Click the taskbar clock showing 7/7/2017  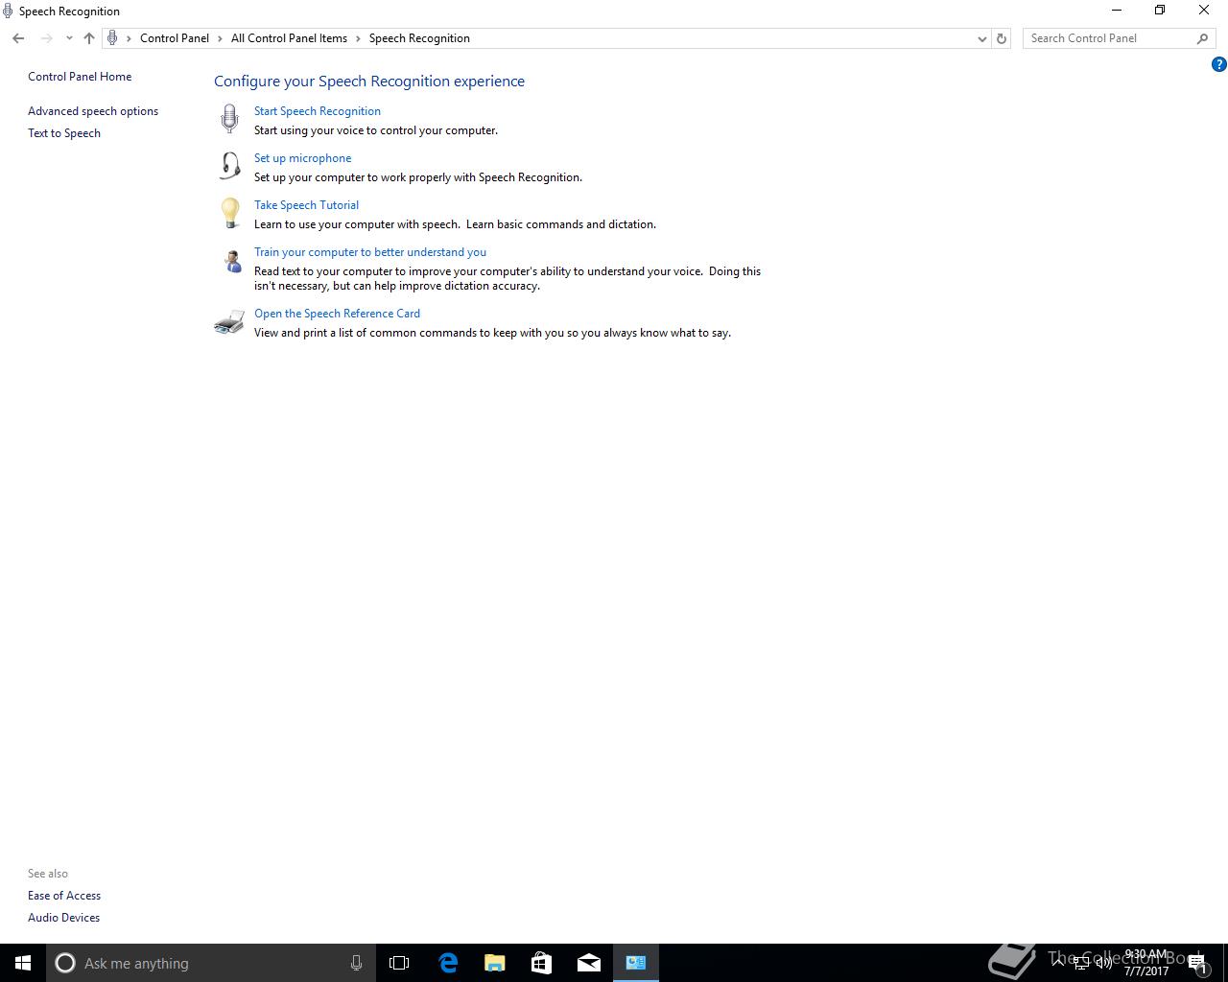click(x=1146, y=963)
